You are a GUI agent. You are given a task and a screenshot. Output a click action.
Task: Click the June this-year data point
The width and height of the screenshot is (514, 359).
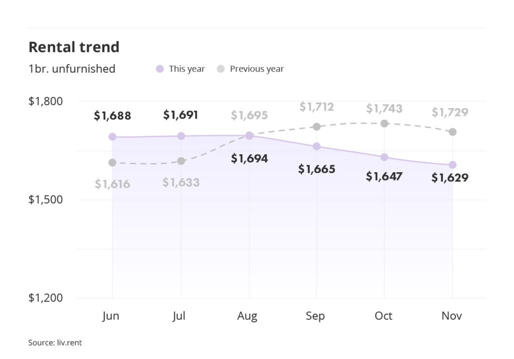[x=112, y=137]
